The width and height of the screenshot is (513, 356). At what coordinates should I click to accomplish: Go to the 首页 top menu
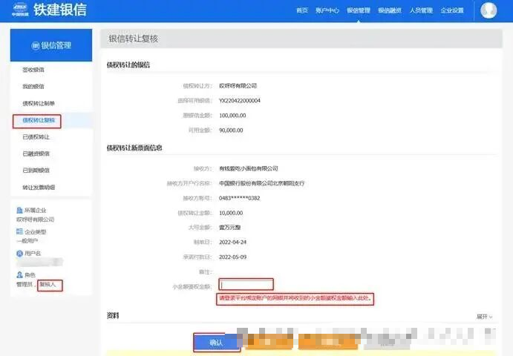(x=301, y=10)
